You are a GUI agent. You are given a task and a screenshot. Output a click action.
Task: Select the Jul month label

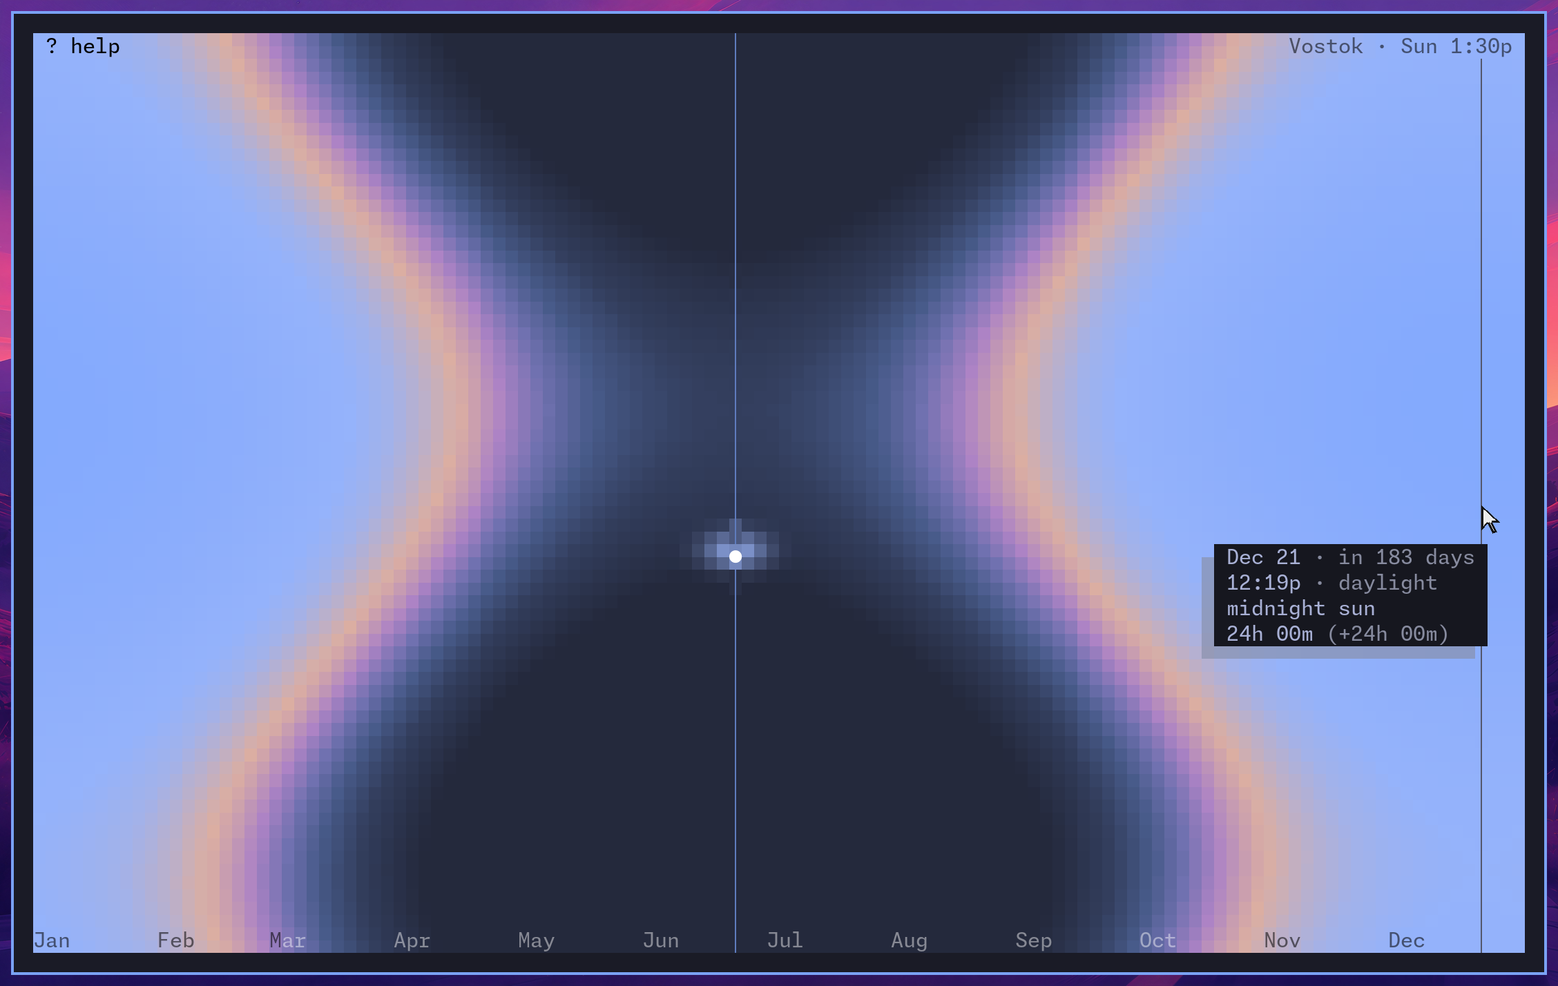click(785, 940)
